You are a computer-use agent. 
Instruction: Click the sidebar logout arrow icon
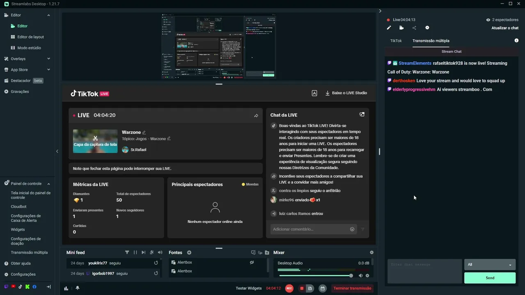tap(48, 287)
